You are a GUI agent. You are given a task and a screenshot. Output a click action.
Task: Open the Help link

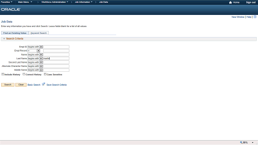pyautogui.click(x=249, y=17)
